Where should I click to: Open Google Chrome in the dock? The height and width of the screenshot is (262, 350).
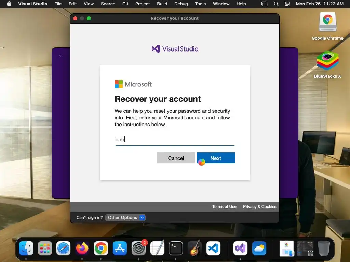point(101,248)
